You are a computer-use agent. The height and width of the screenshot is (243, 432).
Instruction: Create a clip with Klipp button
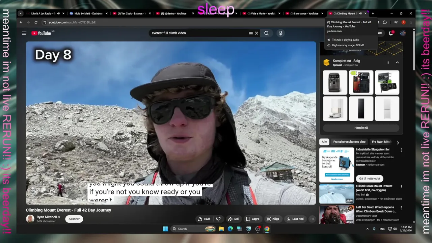pyautogui.click(x=273, y=219)
